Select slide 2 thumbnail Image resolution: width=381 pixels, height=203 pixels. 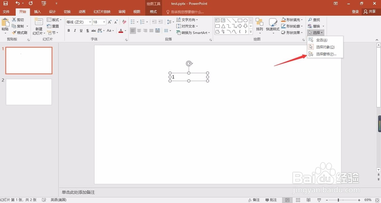pos(29,92)
